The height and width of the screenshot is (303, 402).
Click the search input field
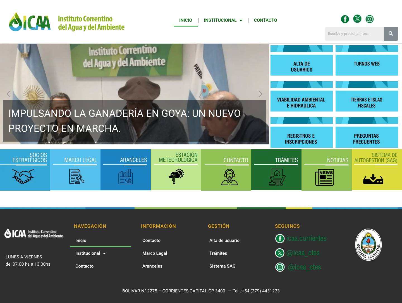[x=355, y=33]
